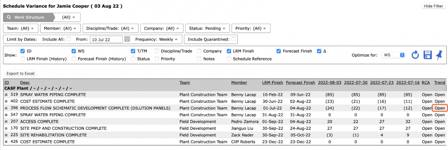
Task: Open the Trend link for ID 396
Action: [x=440, y=108]
